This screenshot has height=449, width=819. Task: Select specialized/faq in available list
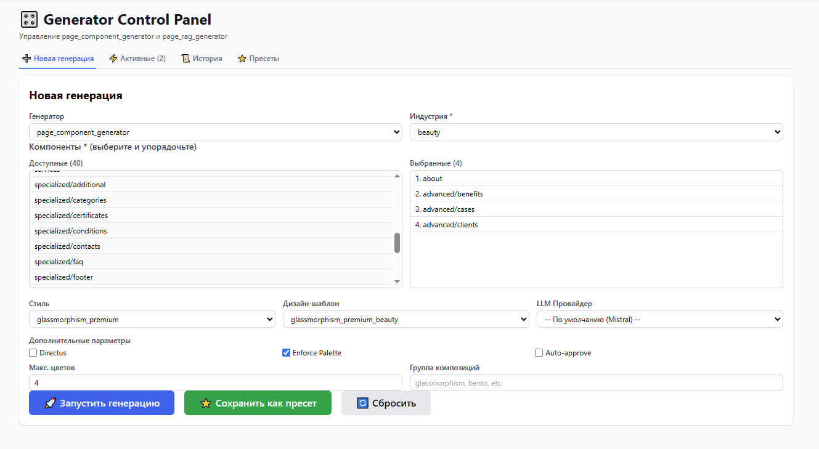(211, 261)
